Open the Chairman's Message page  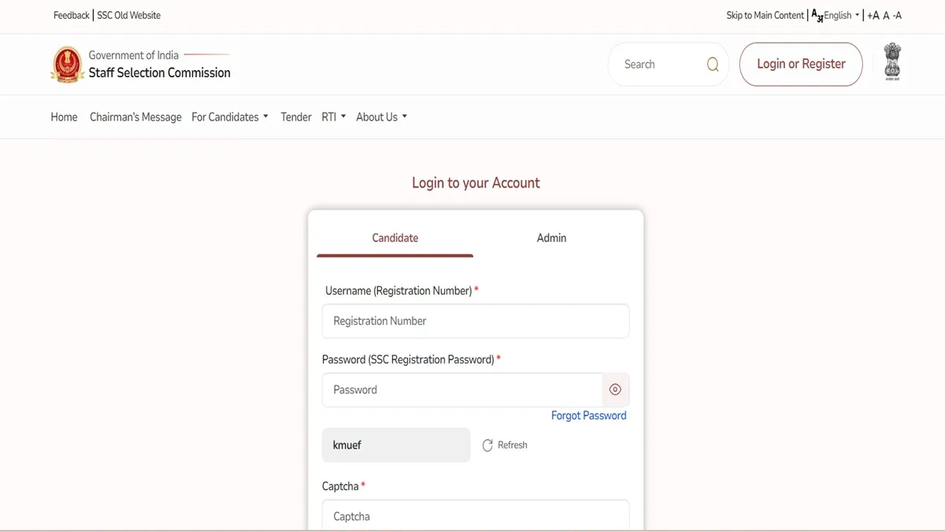pos(135,117)
